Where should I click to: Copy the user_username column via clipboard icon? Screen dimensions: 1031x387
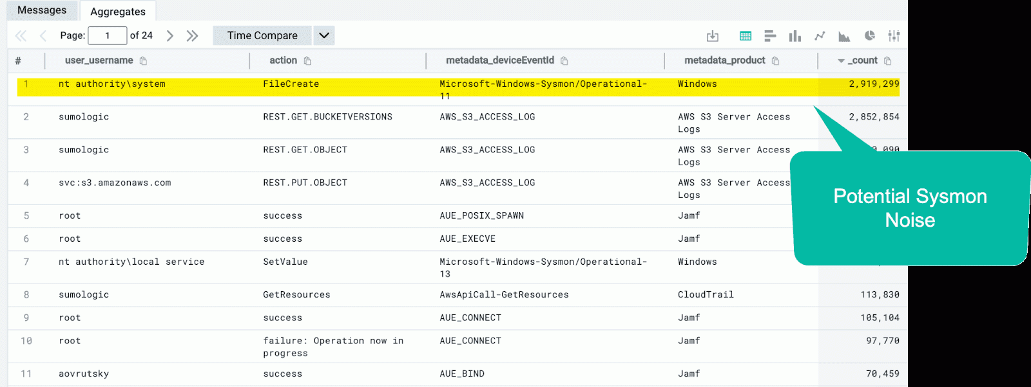coord(144,61)
